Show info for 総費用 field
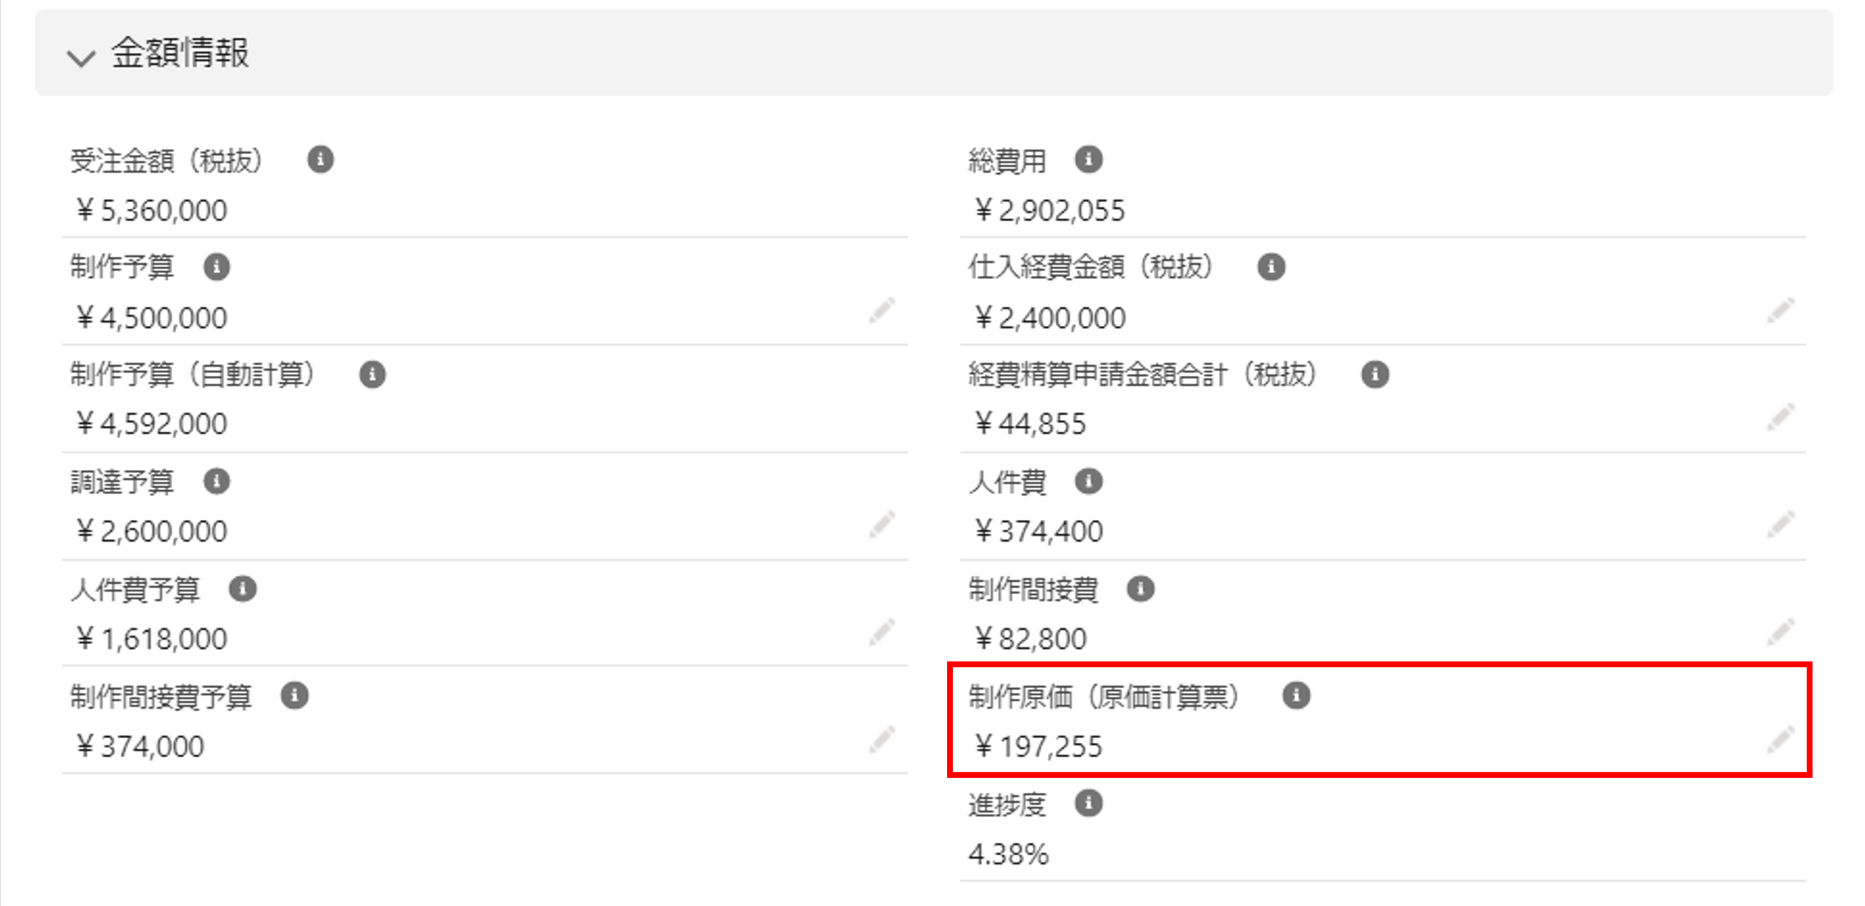 pos(1088,159)
